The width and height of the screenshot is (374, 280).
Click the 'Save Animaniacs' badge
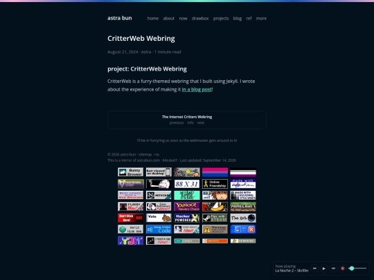pyautogui.click(x=159, y=207)
